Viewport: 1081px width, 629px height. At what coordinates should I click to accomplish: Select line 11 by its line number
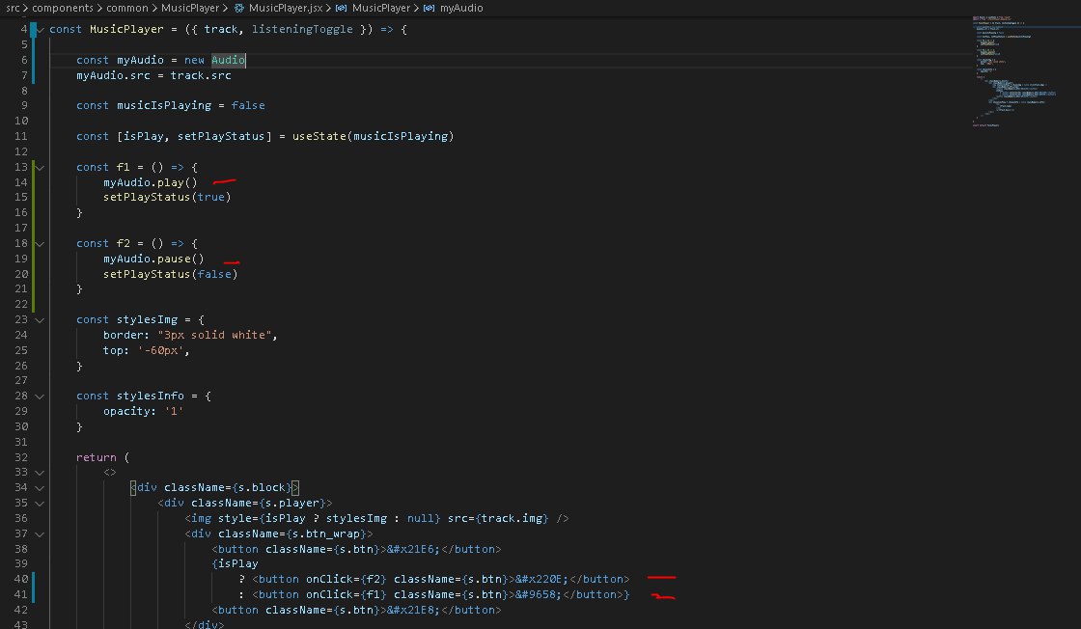22,136
